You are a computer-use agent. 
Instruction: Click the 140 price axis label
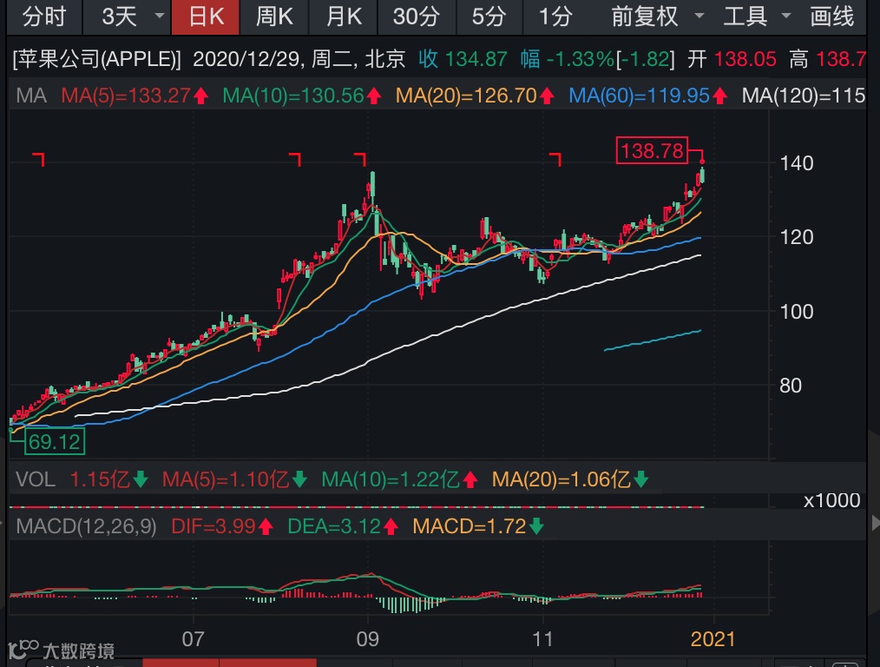pyautogui.click(x=797, y=163)
